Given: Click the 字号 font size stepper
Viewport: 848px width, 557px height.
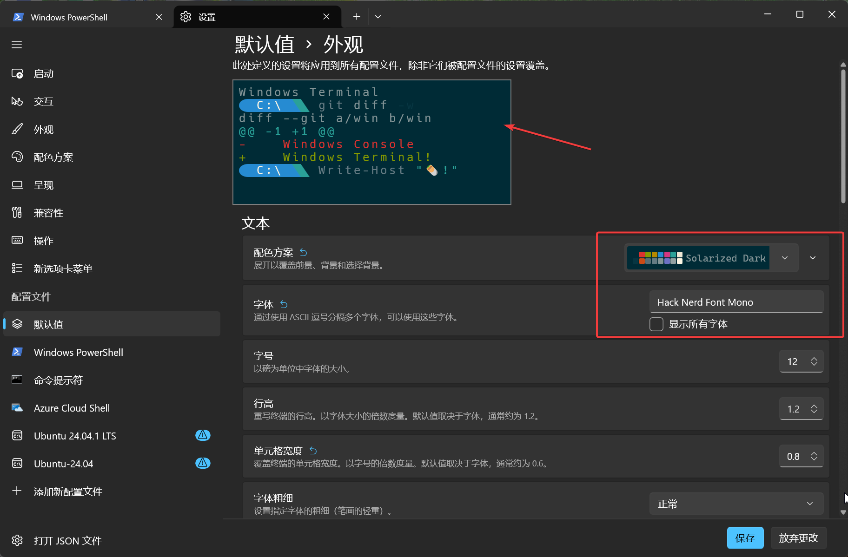Looking at the screenshot, I should (814, 361).
